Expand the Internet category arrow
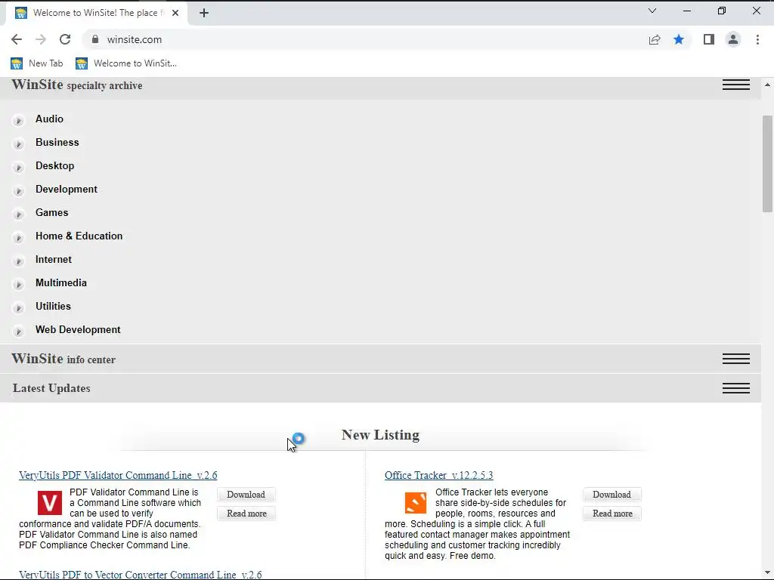Image resolution: width=774 pixels, height=580 pixels. tap(18, 261)
